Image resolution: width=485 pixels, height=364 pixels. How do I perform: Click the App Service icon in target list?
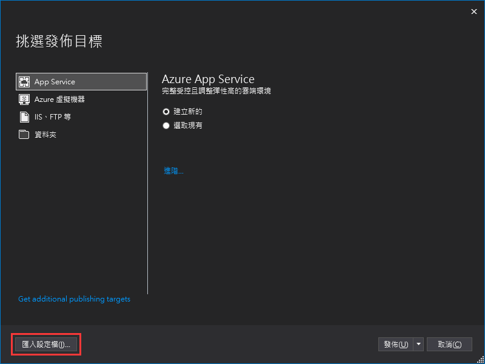click(x=24, y=82)
